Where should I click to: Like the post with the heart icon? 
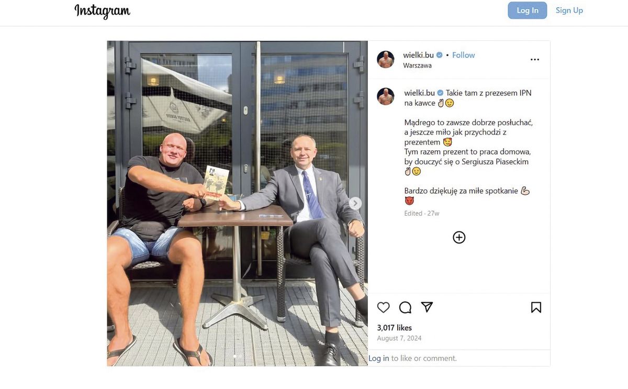[x=384, y=307]
